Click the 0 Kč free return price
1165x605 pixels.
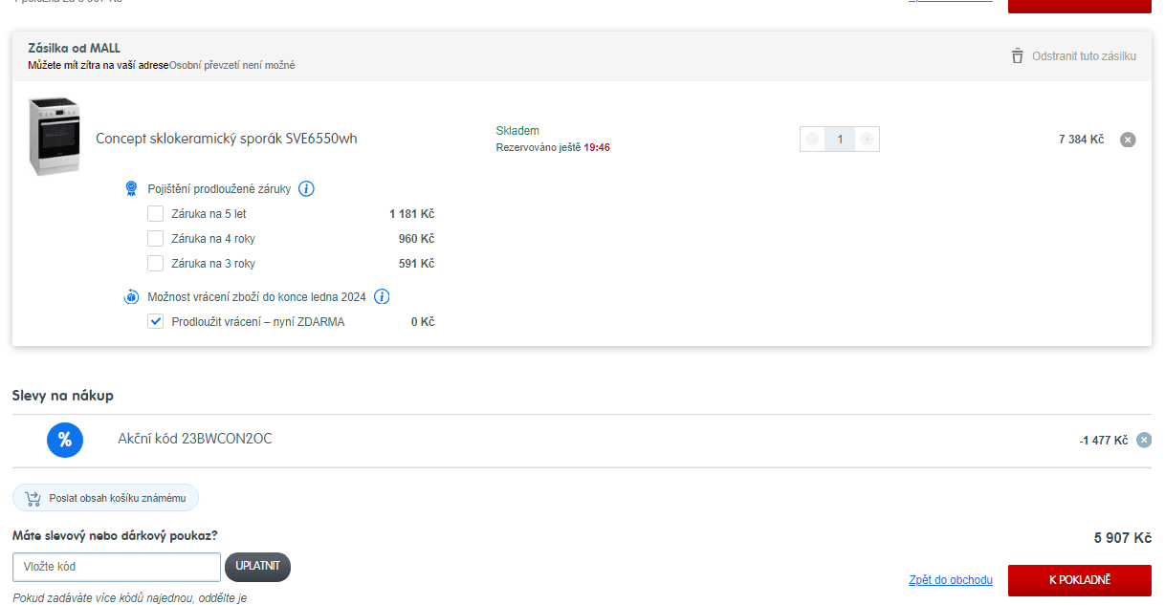[423, 322]
